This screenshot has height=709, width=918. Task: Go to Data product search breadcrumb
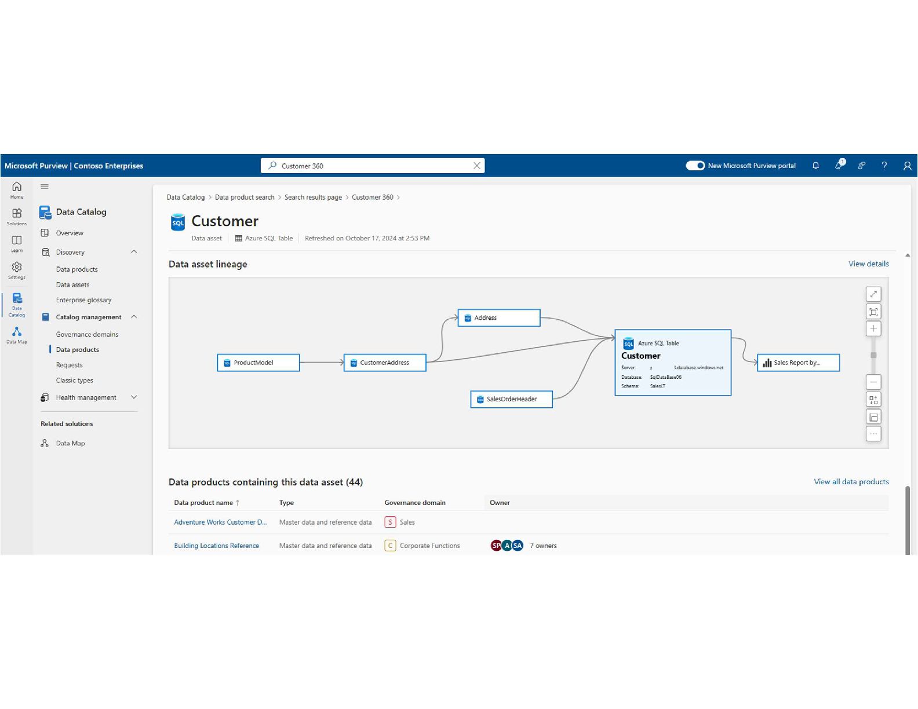245,197
